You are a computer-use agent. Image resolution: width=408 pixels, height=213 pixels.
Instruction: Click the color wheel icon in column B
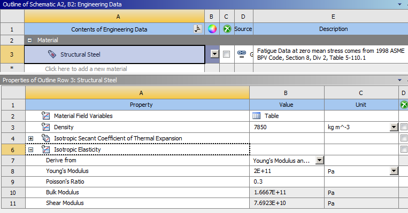[x=212, y=29]
